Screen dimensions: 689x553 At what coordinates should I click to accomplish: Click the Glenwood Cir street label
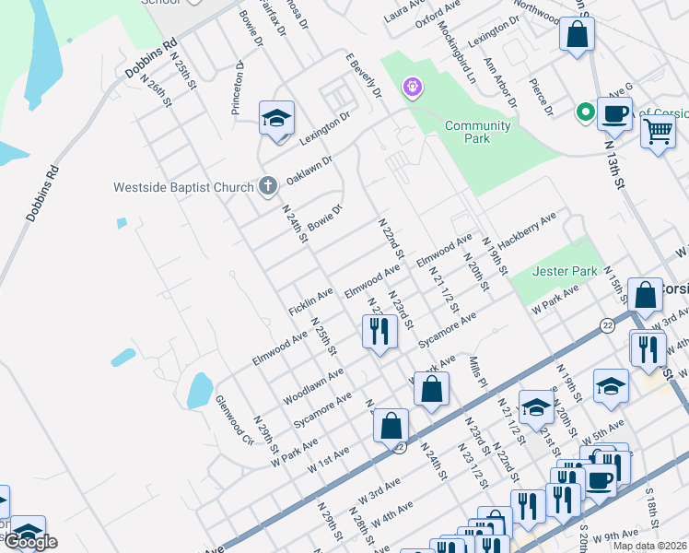click(235, 420)
